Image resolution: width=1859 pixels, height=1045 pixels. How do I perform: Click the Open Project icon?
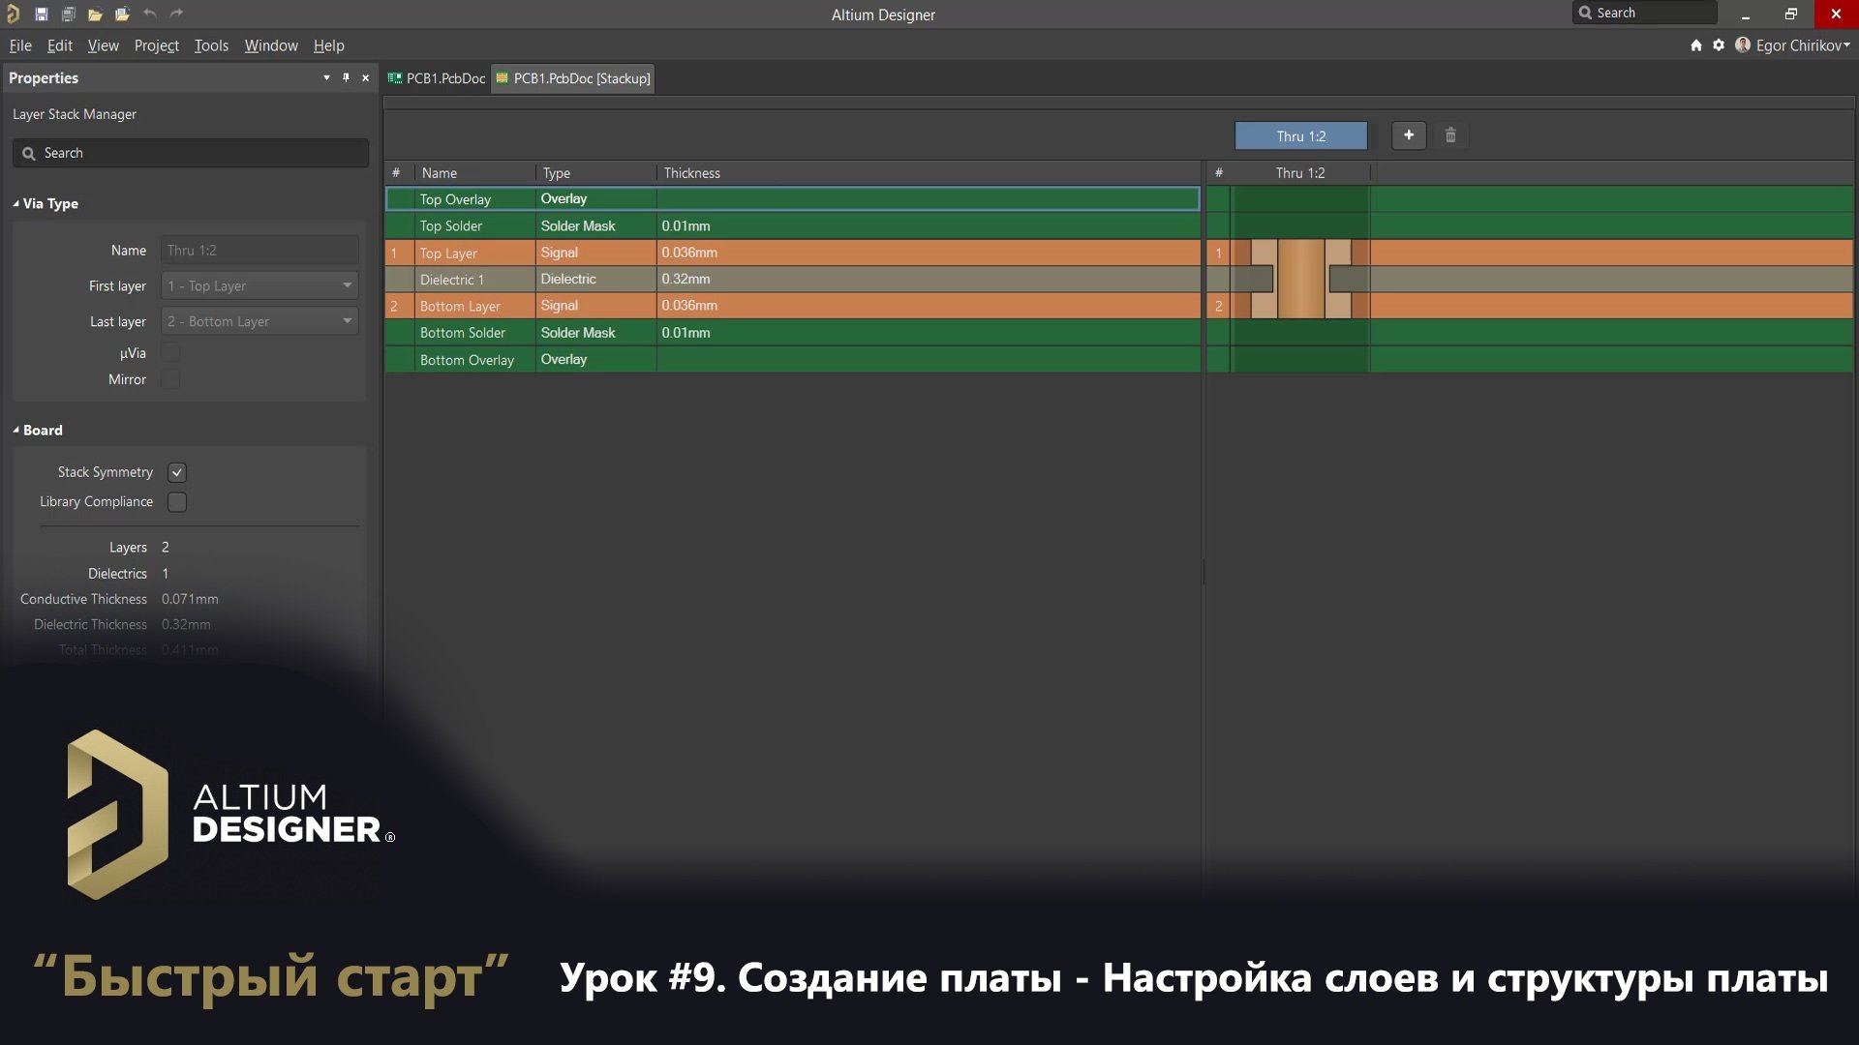(x=122, y=14)
